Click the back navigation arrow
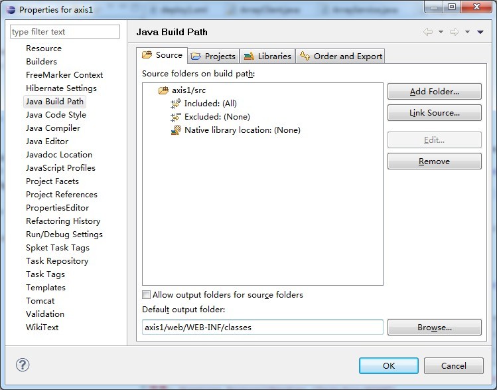497x390 pixels. coord(428,32)
